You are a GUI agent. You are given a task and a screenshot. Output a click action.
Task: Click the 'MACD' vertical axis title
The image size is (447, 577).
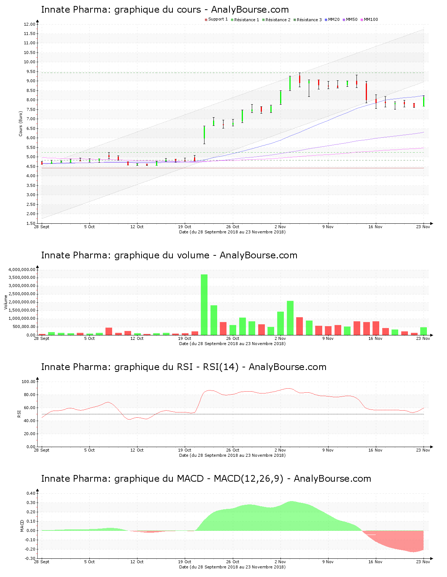(22, 526)
